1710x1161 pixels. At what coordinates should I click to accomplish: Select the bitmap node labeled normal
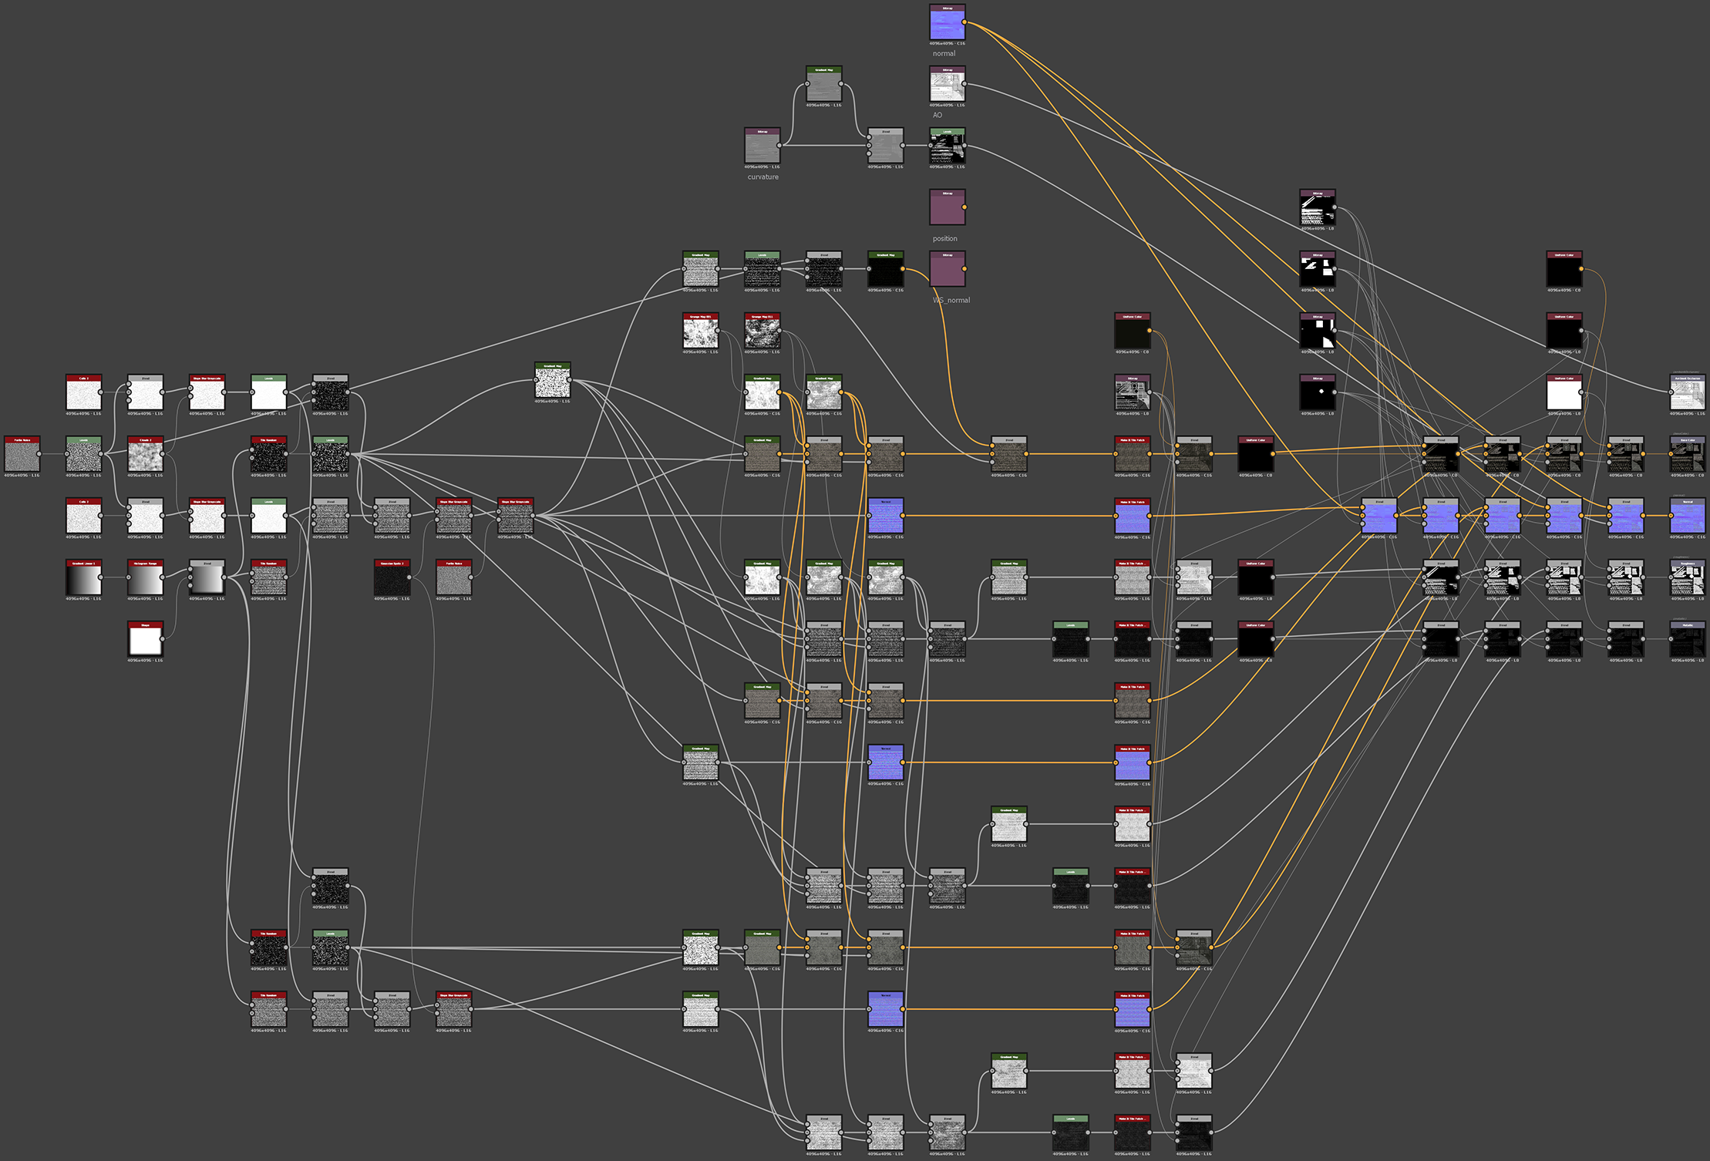pyautogui.click(x=948, y=22)
